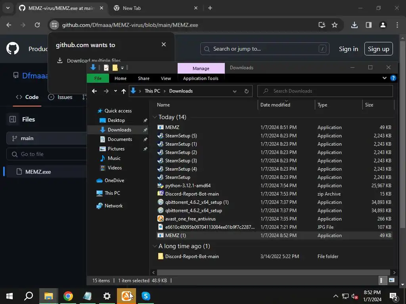Click the horizontal scrollbar in Explorer
This screenshot has height=304, width=406.
(274, 272)
